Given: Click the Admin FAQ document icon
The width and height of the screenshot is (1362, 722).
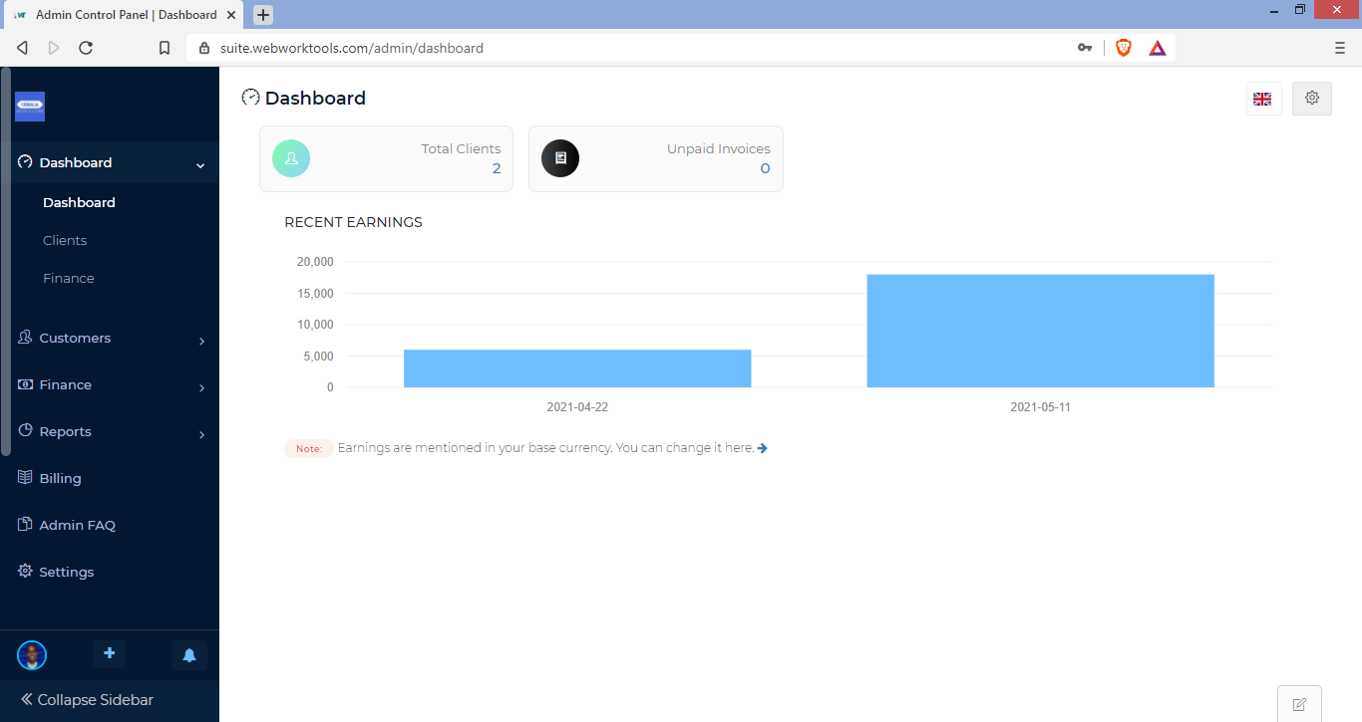Looking at the screenshot, I should [x=25, y=525].
